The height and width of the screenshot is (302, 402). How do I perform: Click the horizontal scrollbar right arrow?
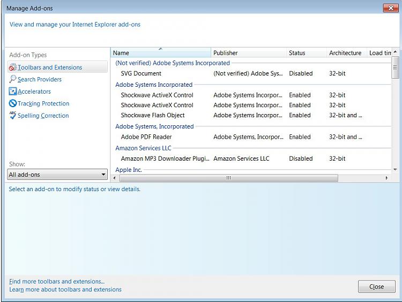[x=386, y=178]
